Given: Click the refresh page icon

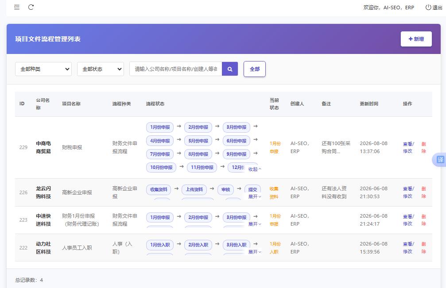Looking at the screenshot, I should (31, 7).
